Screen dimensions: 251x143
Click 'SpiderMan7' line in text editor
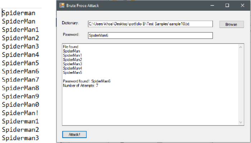click(x=20, y=80)
